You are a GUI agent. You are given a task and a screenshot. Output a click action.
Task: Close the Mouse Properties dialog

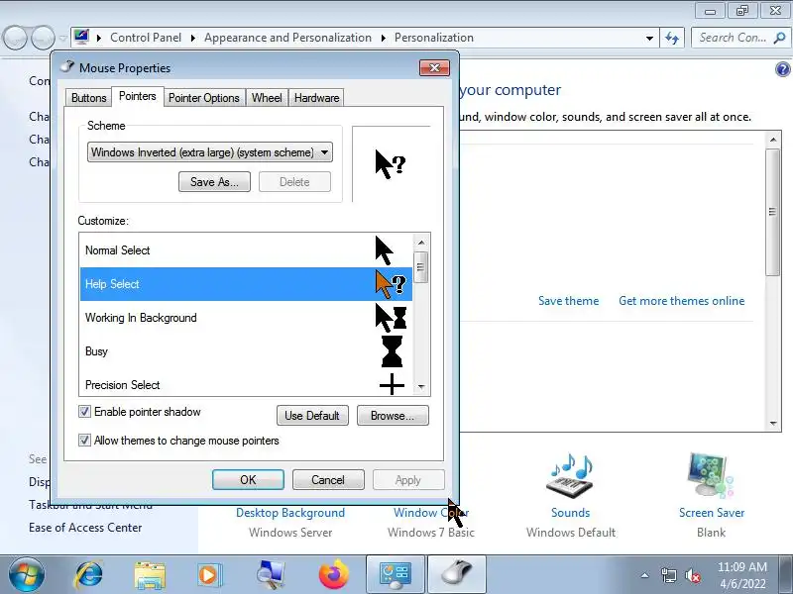(434, 67)
